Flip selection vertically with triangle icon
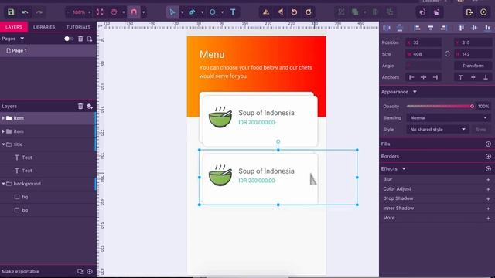 266,12
